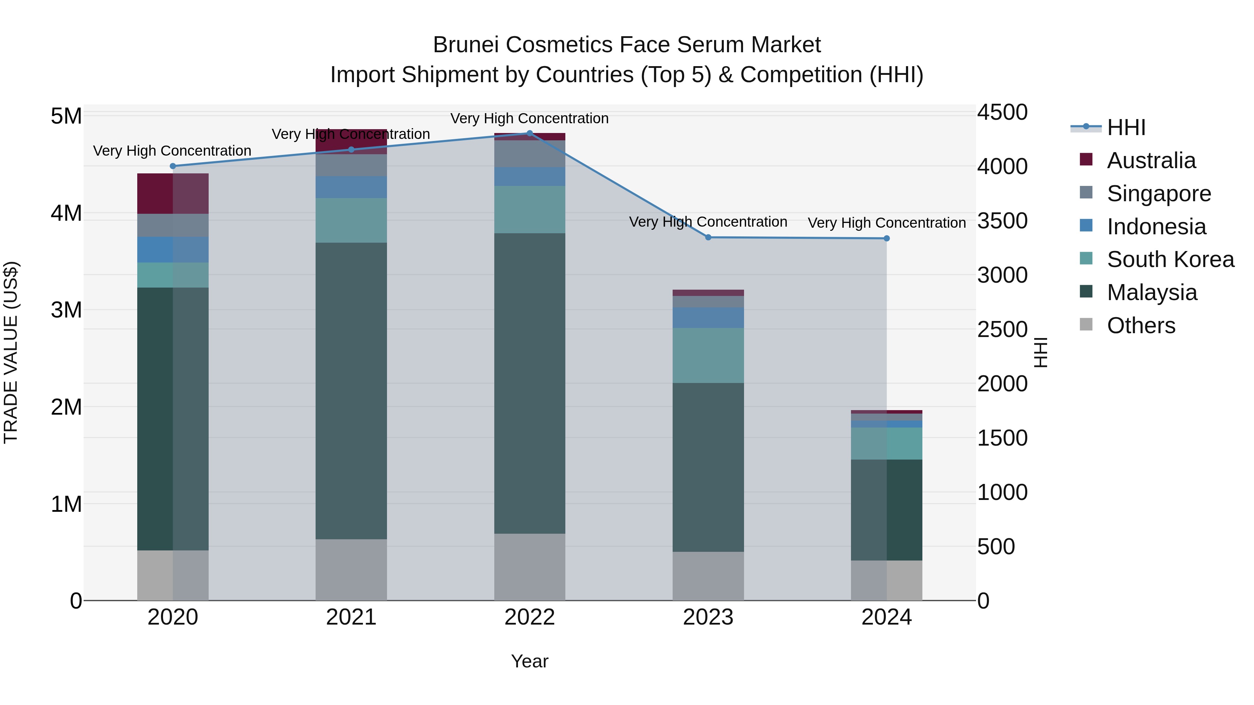Toggle the South Korea legend label

pyautogui.click(x=1171, y=259)
